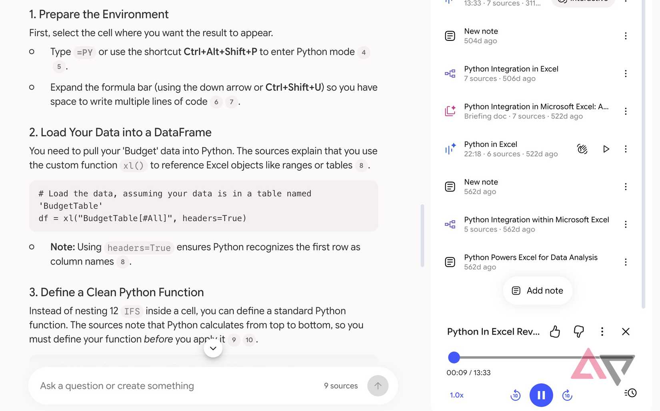Jump to bottom with the down chevron button
Screen dimensions: 660x411
click(213, 348)
